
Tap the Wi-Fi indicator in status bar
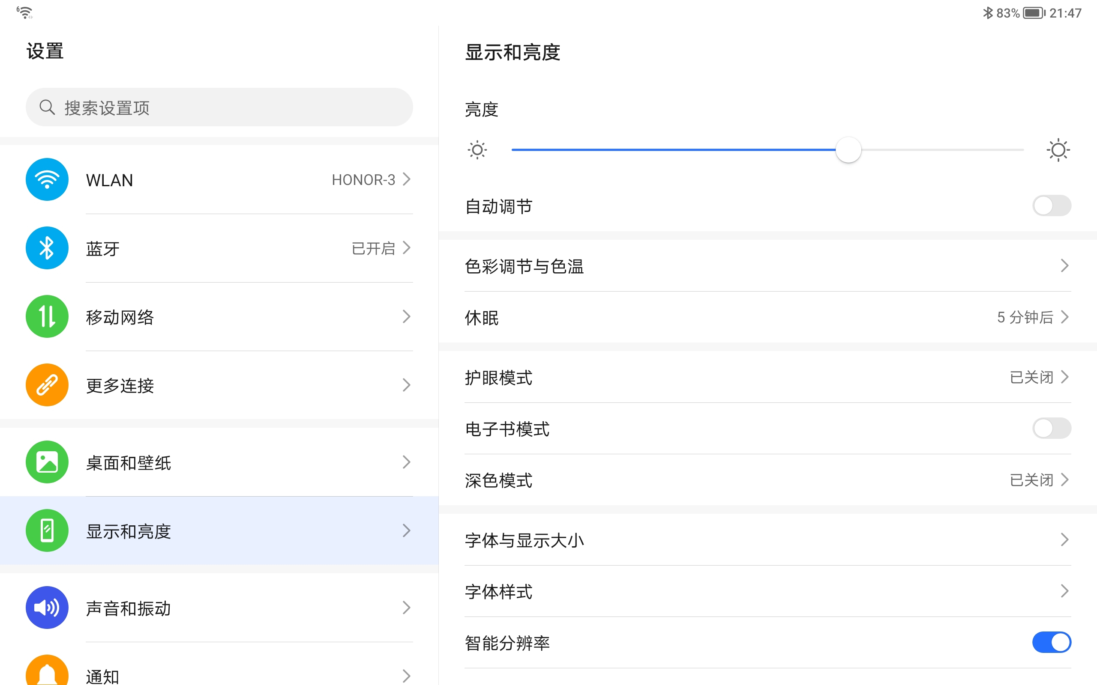pyautogui.click(x=24, y=12)
